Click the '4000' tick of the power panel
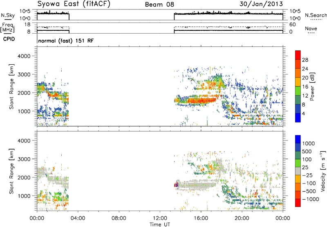 pyautogui.click(x=24, y=56)
